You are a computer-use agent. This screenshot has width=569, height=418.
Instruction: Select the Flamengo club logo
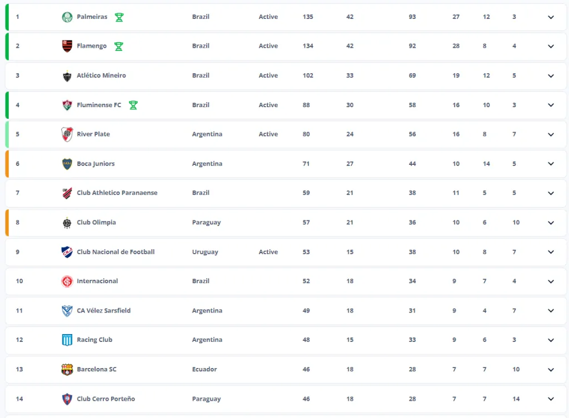pos(68,46)
